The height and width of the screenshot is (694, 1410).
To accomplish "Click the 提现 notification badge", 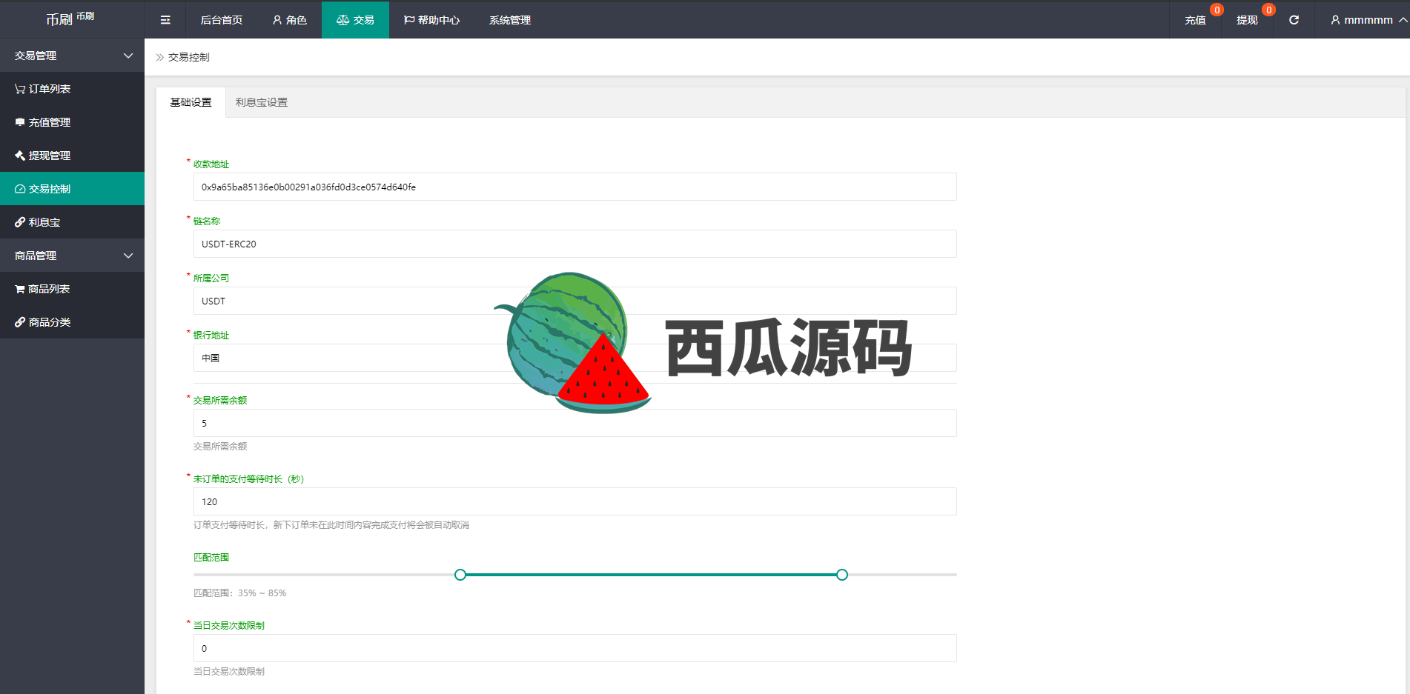I will 1268,10.
